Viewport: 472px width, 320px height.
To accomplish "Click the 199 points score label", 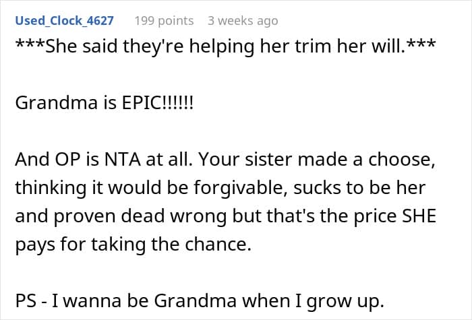I will (x=164, y=21).
